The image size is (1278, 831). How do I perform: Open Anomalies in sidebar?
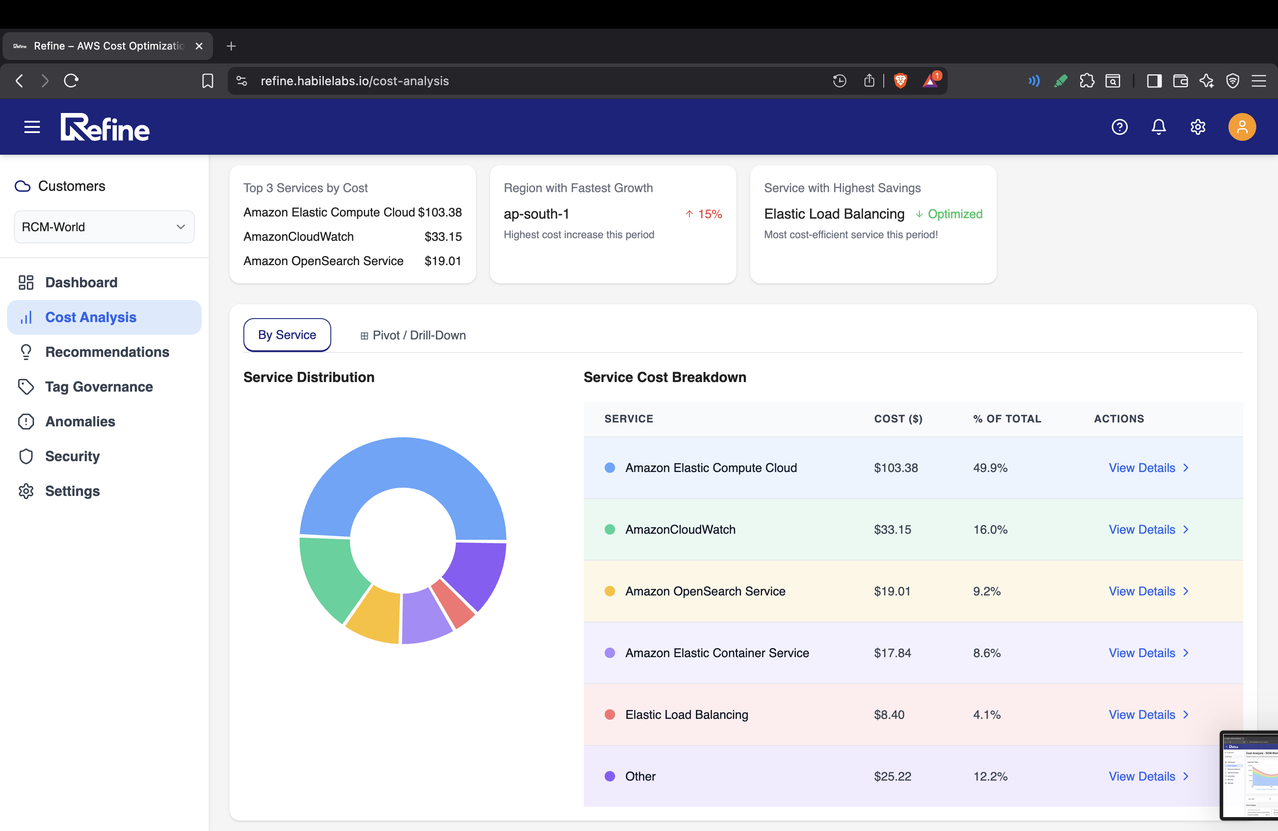point(104,422)
